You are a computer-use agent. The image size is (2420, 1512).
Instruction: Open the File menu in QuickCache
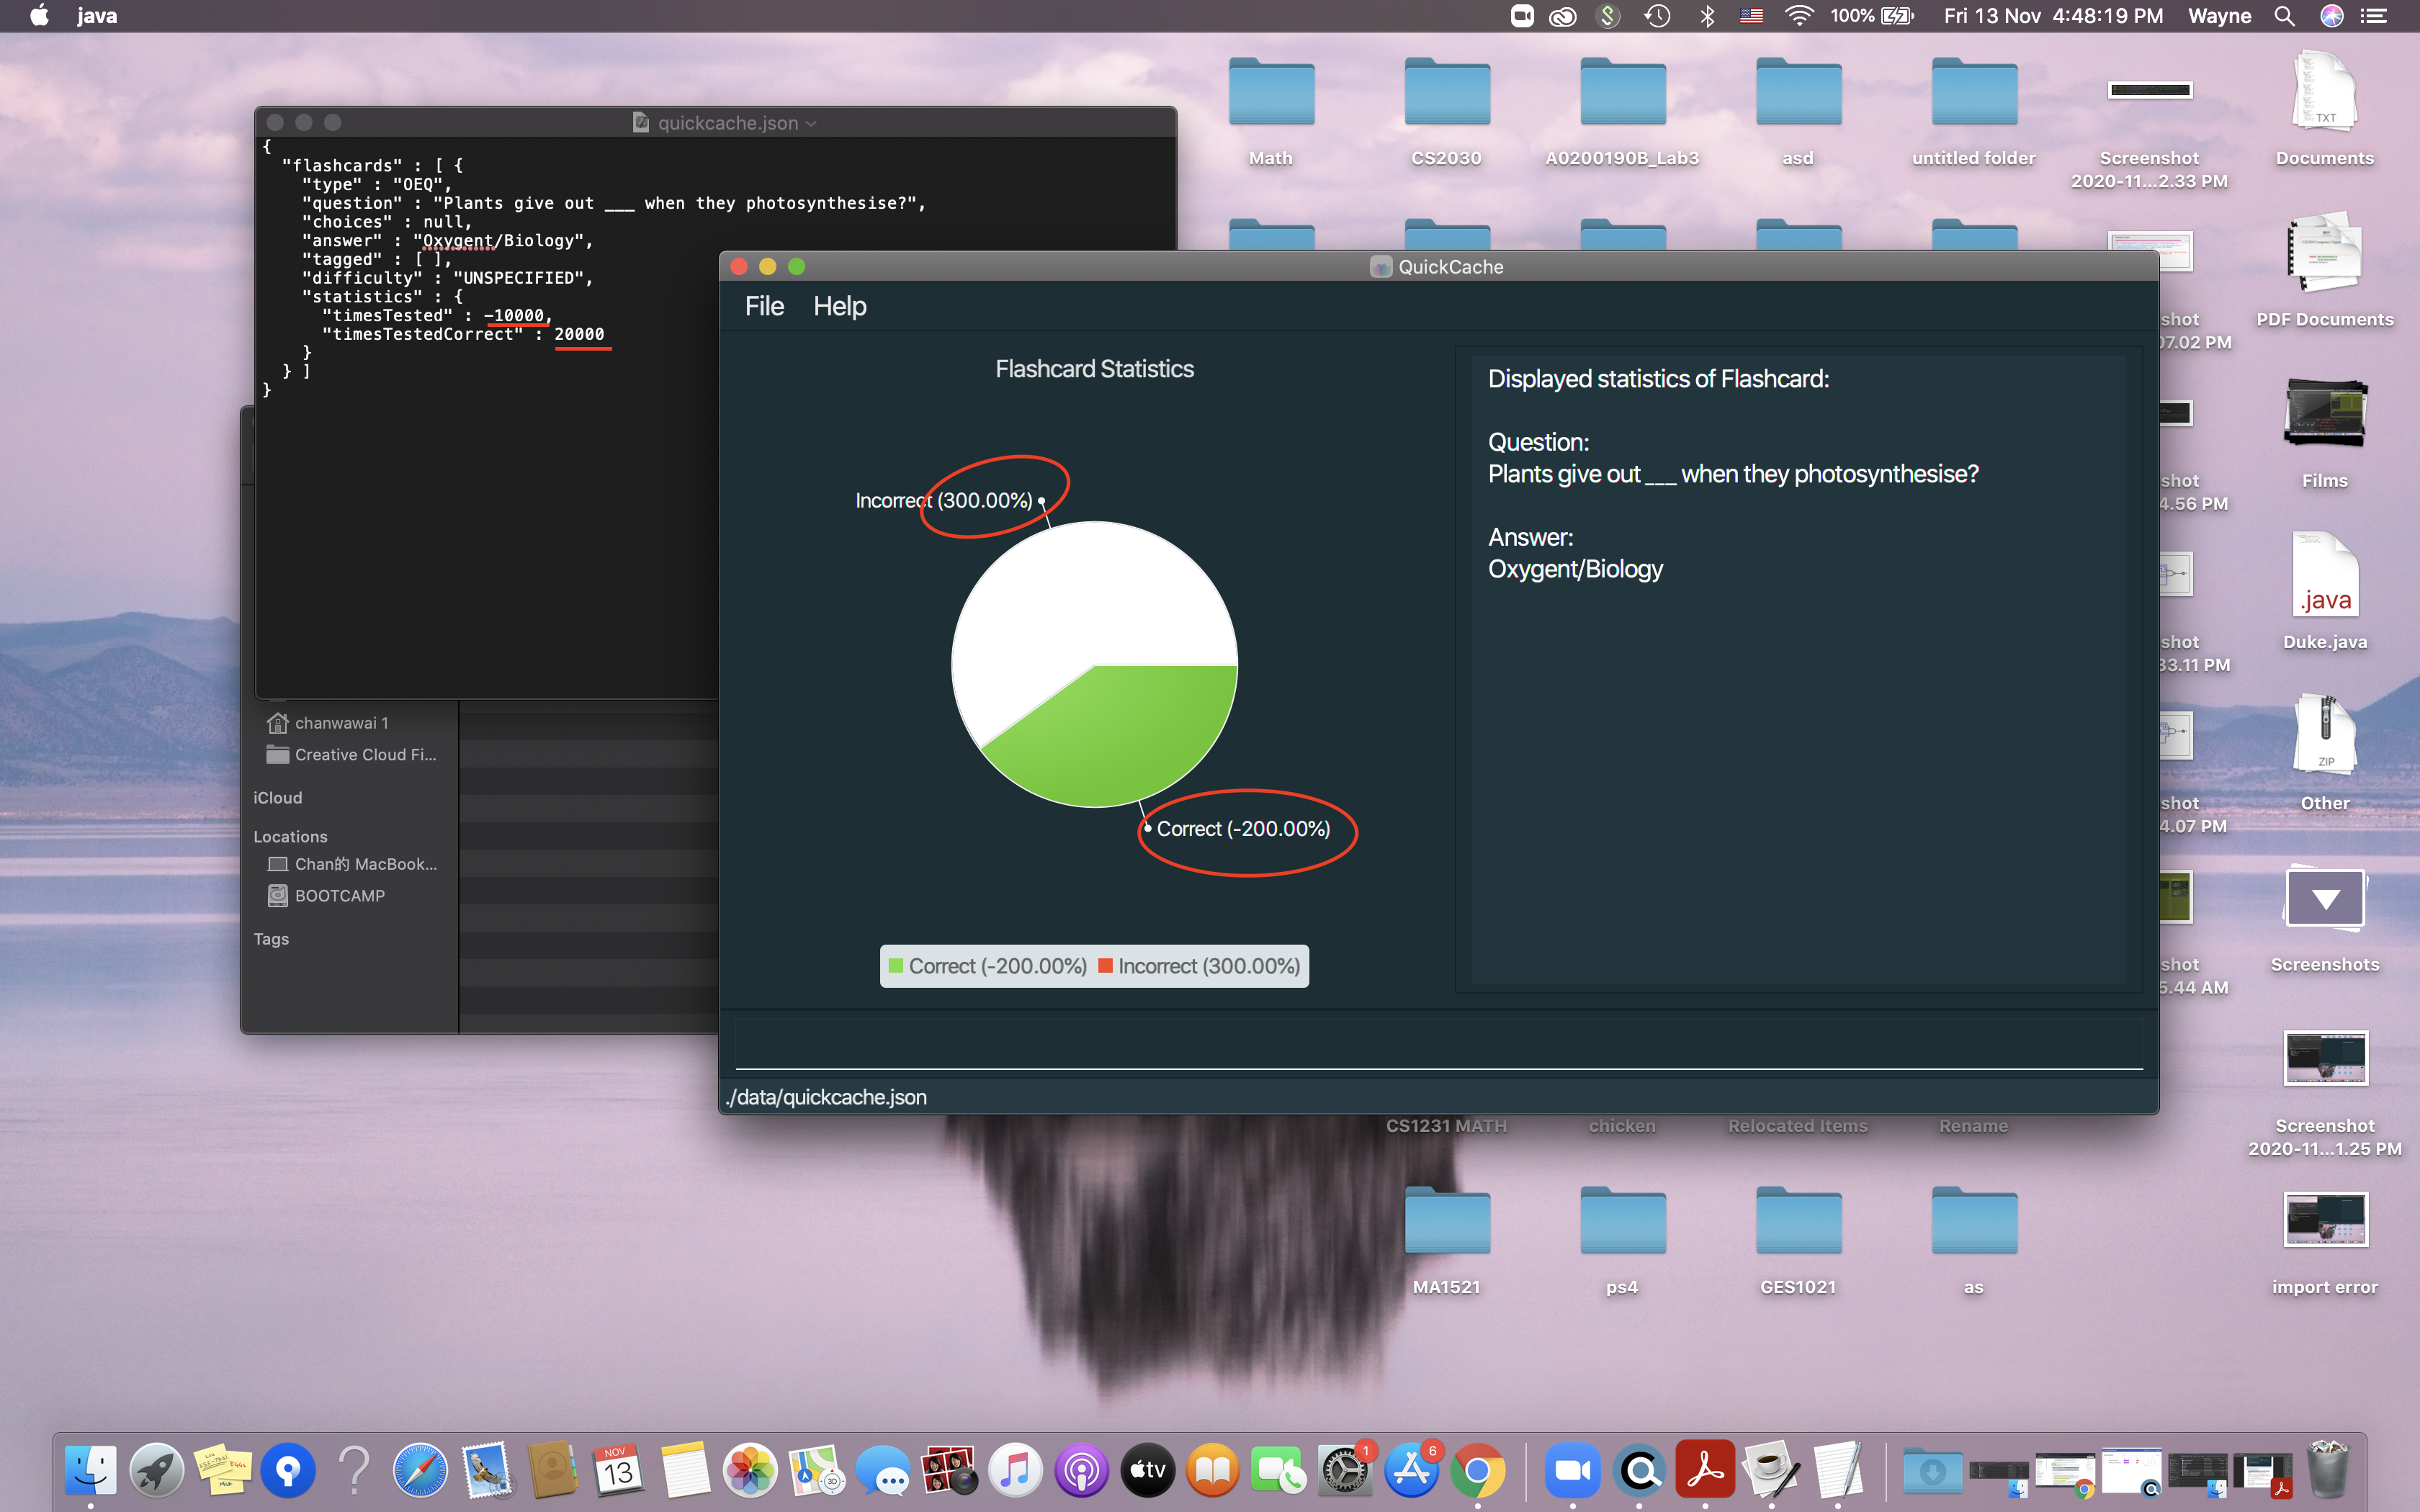[764, 306]
